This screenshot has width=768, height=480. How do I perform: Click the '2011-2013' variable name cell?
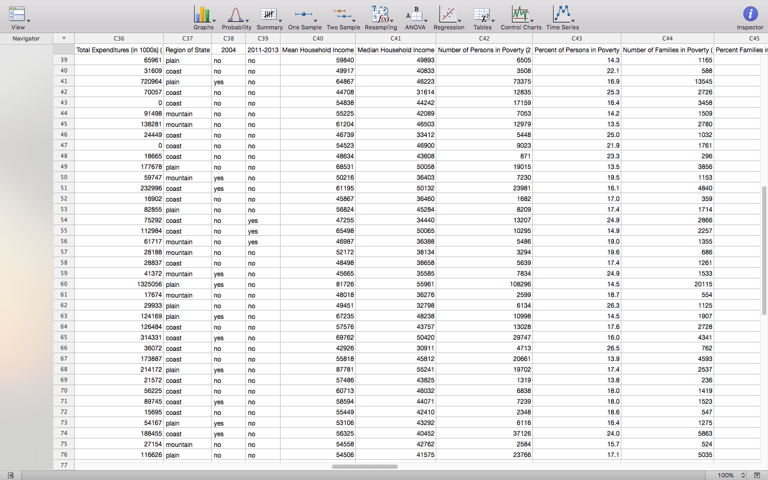[263, 50]
